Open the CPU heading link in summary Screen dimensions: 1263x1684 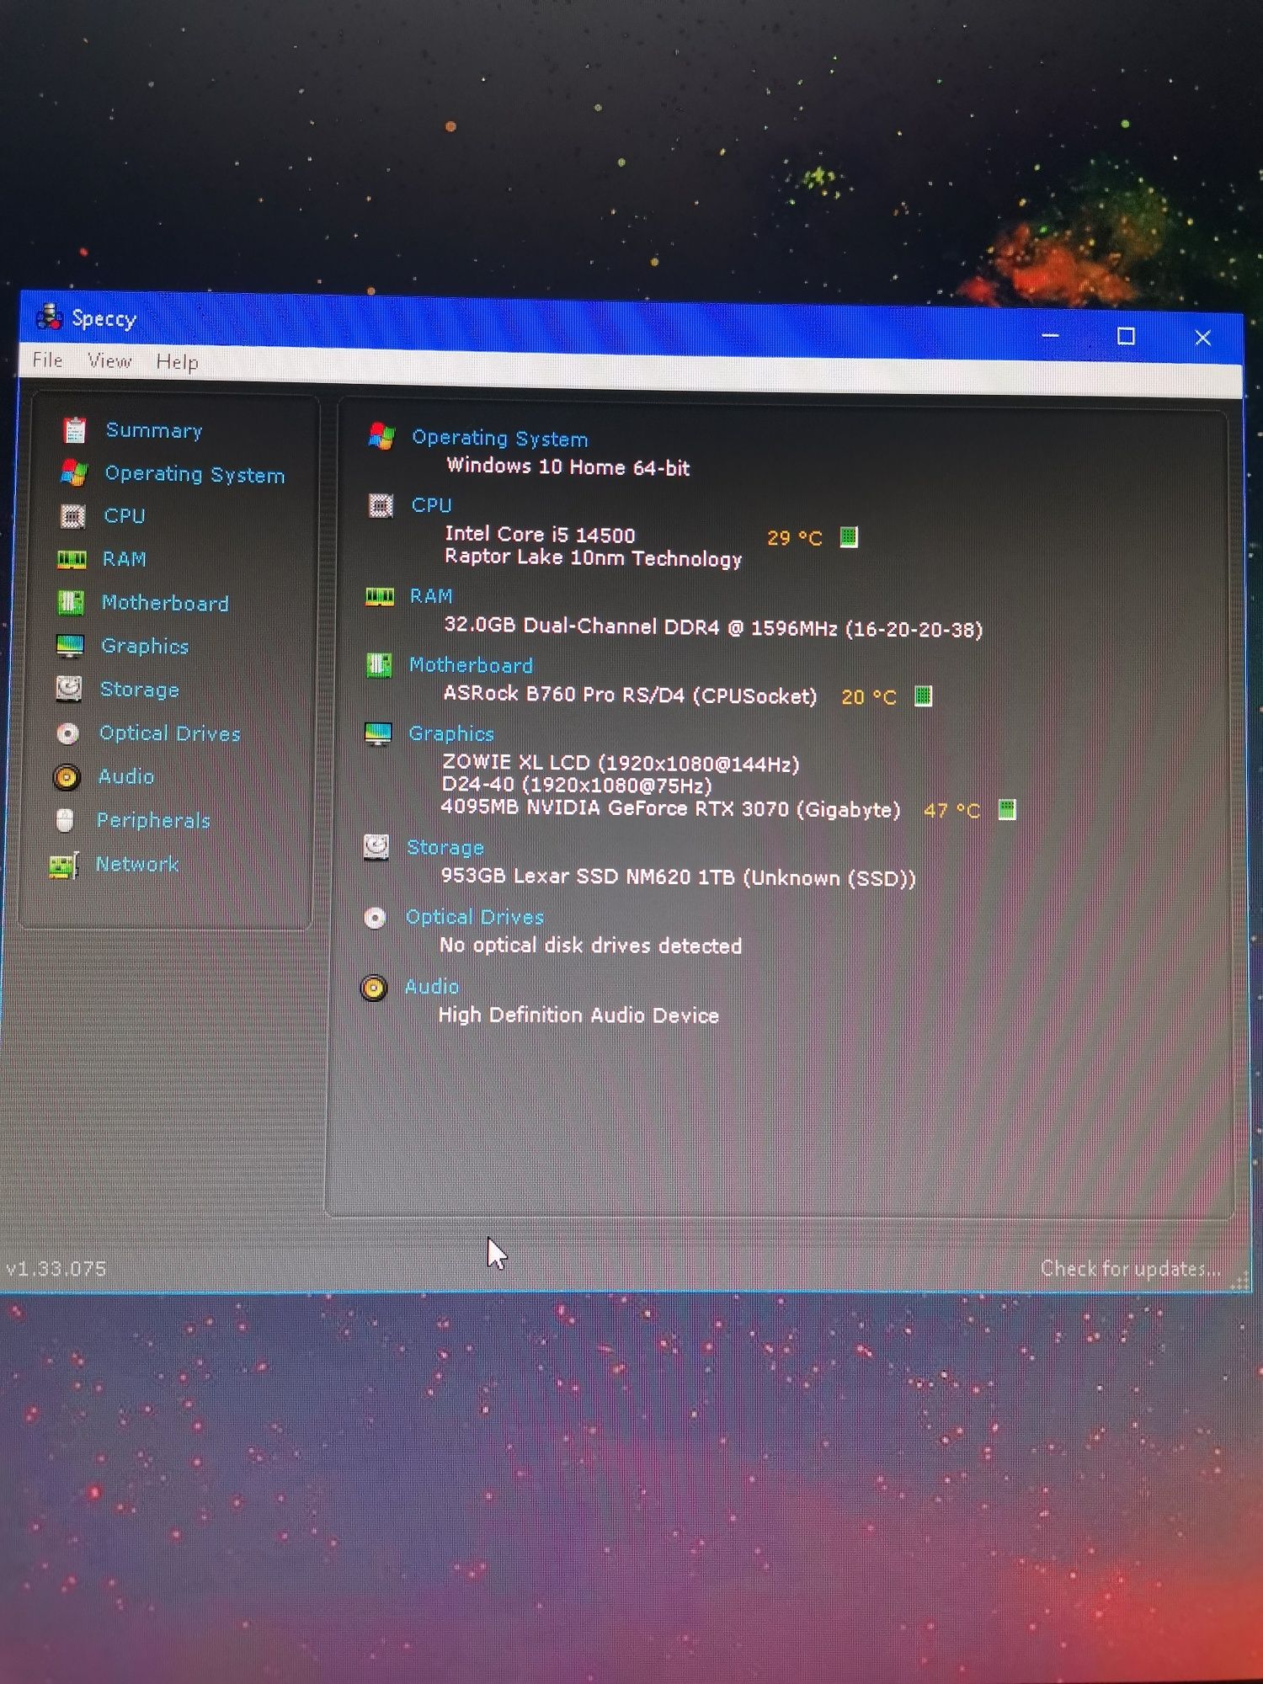(432, 505)
